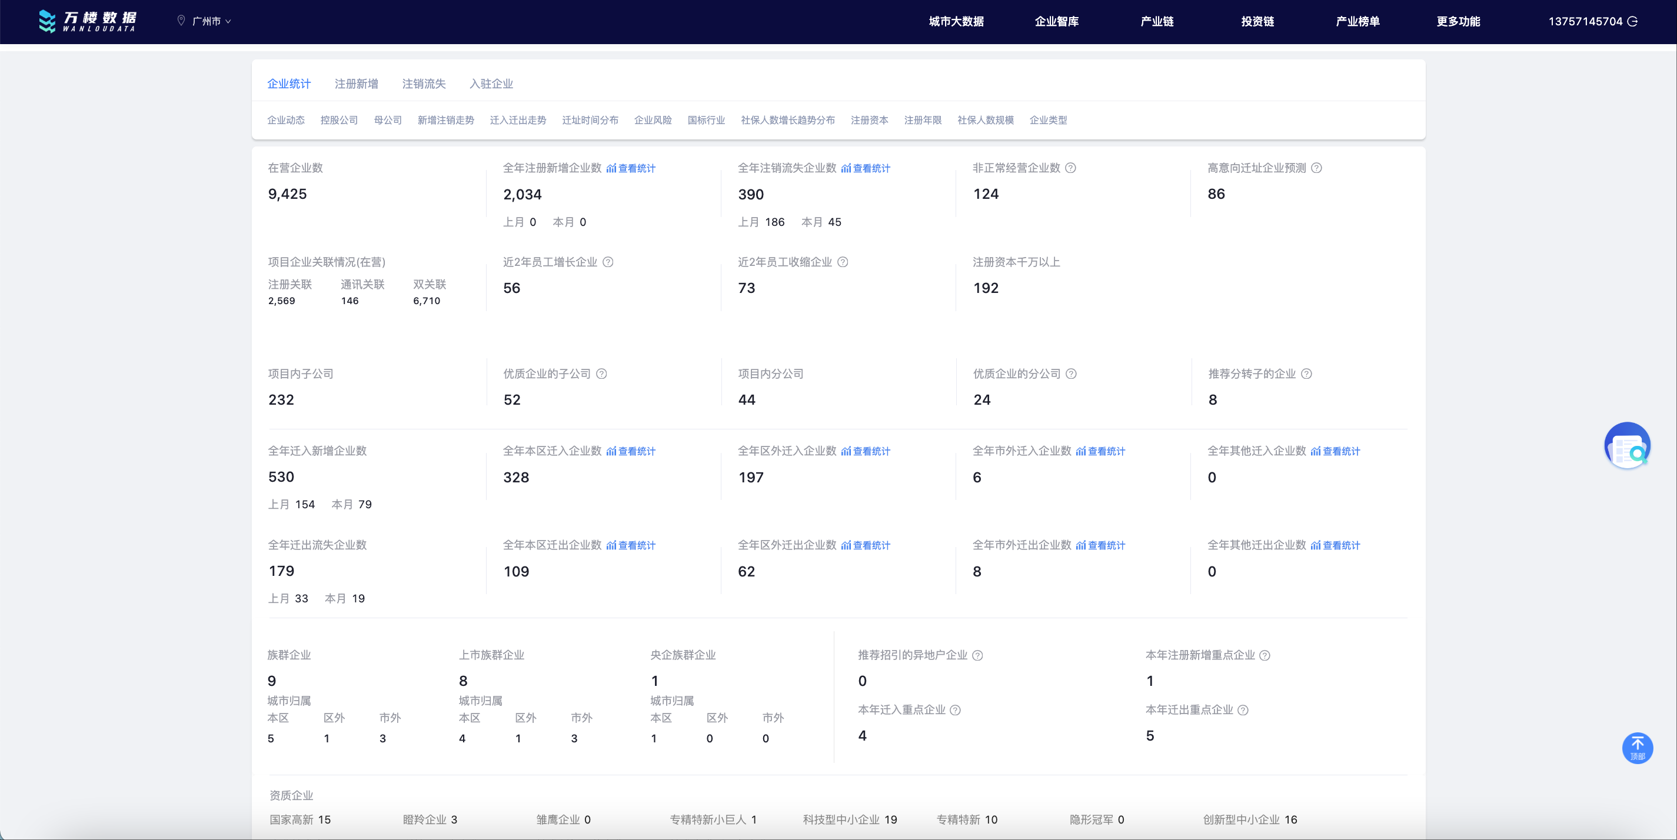Click help icon next to 非正常经营企业数
Image resolution: width=1677 pixels, height=840 pixels.
pyautogui.click(x=1070, y=168)
